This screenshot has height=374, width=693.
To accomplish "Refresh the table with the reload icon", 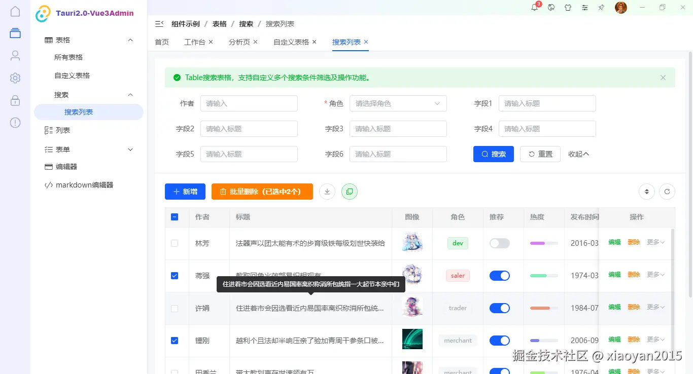I will (x=667, y=192).
